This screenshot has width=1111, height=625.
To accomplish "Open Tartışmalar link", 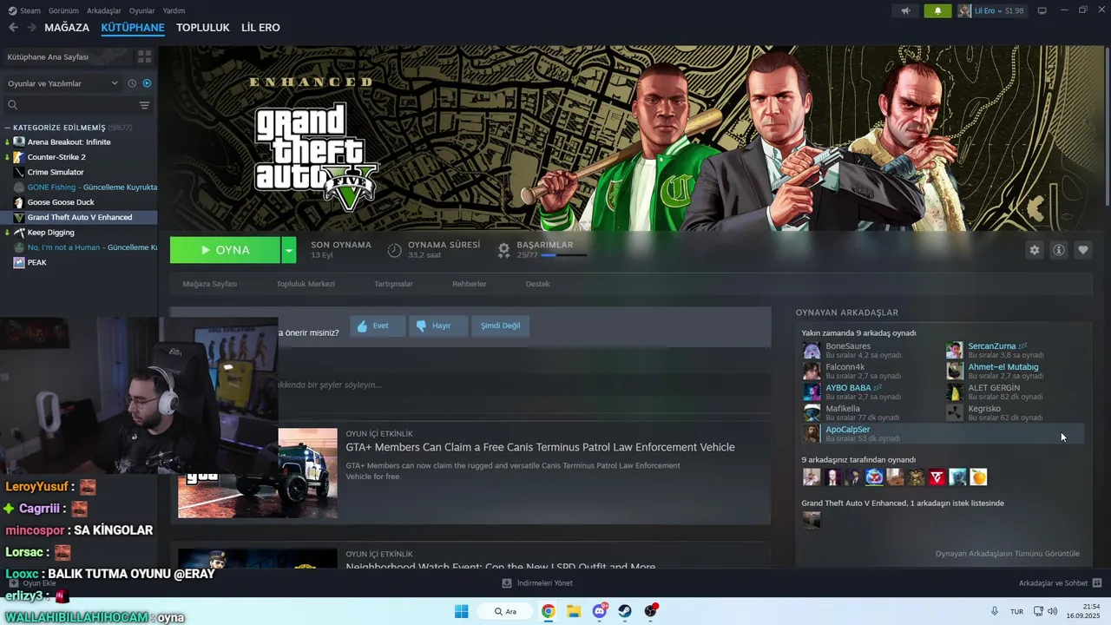I will pyautogui.click(x=393, y=284).
